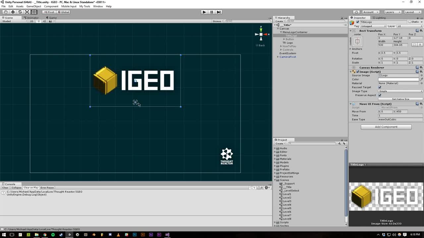Screen dimensions: 424x238
Task: Toggle 2D scene view mode
Action: point(32,21)
